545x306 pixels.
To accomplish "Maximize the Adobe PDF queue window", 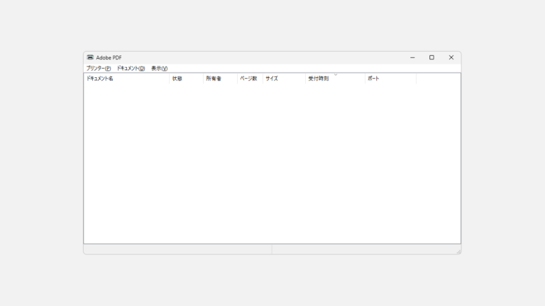I will pos(431,57).
